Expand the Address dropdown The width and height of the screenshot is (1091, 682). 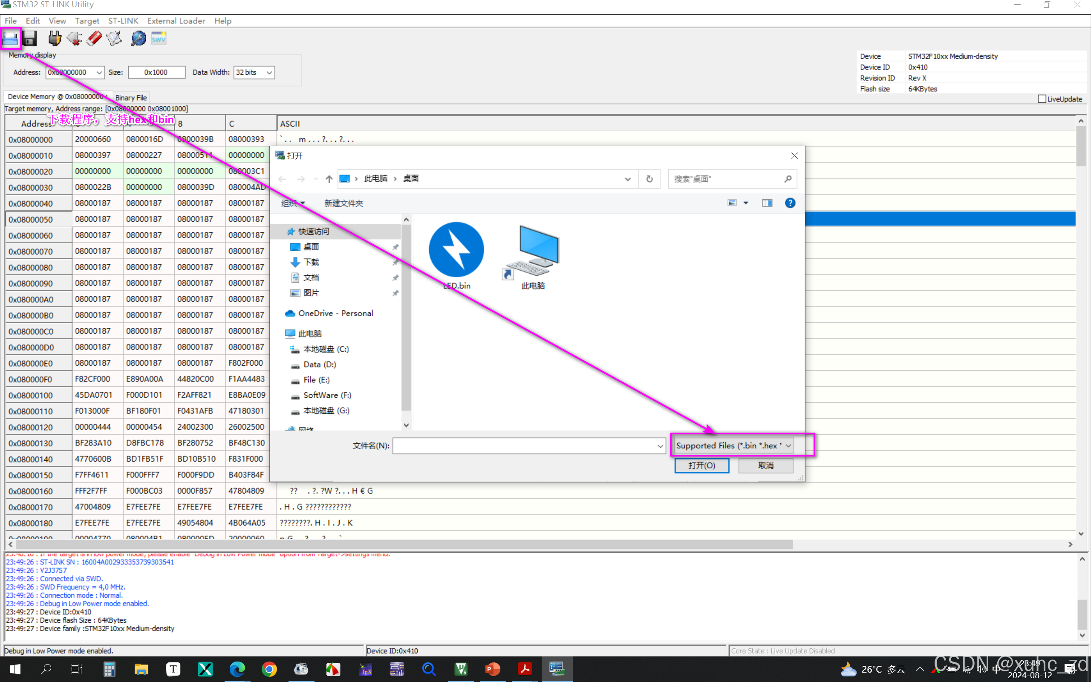click(99, 72)
